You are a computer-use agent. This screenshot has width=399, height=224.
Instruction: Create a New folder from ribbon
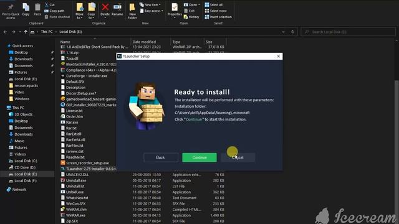point(132,11)
